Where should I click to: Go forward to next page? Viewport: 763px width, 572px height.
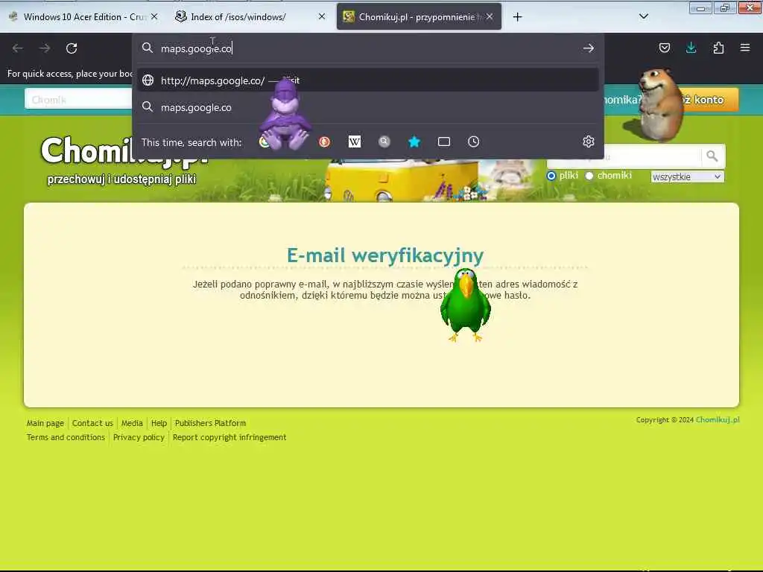pos(45,48)
